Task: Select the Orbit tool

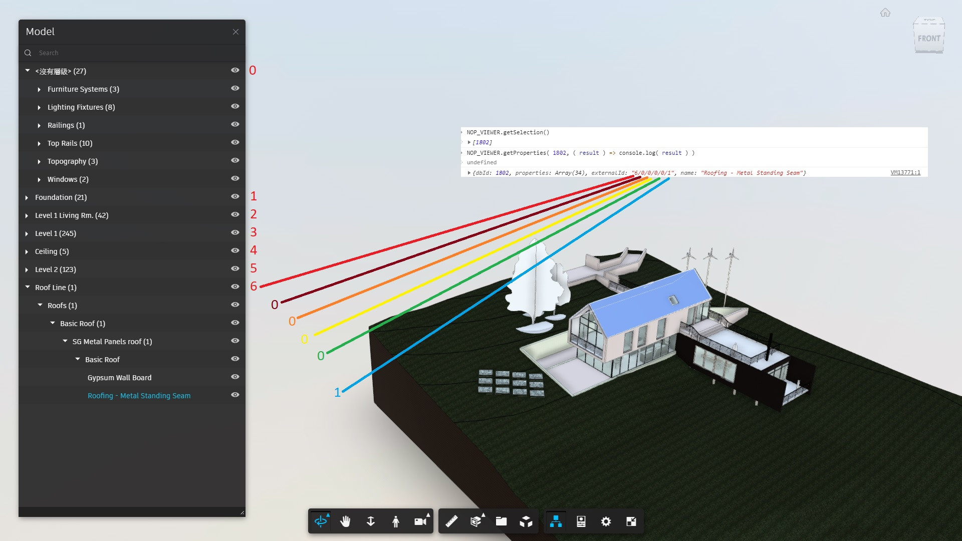Action: [321, 521]
